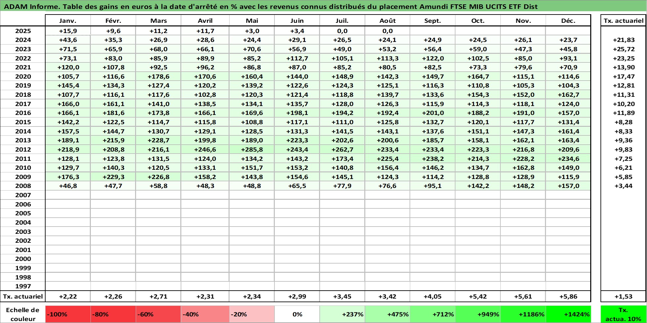Click the 0% white color swatch
647x323 pixels.
pyautogui.click(x=297, y=314)
